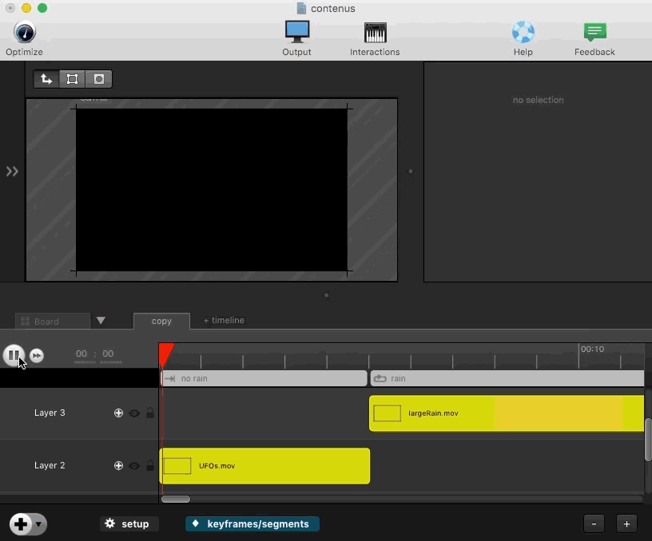Click the setup button
Screen dimensions: 652x541
[x=128, y=524]
